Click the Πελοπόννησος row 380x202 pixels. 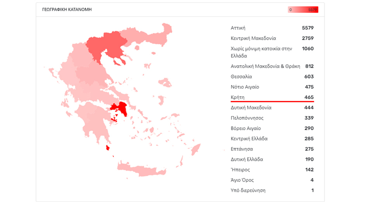point(272,118)
